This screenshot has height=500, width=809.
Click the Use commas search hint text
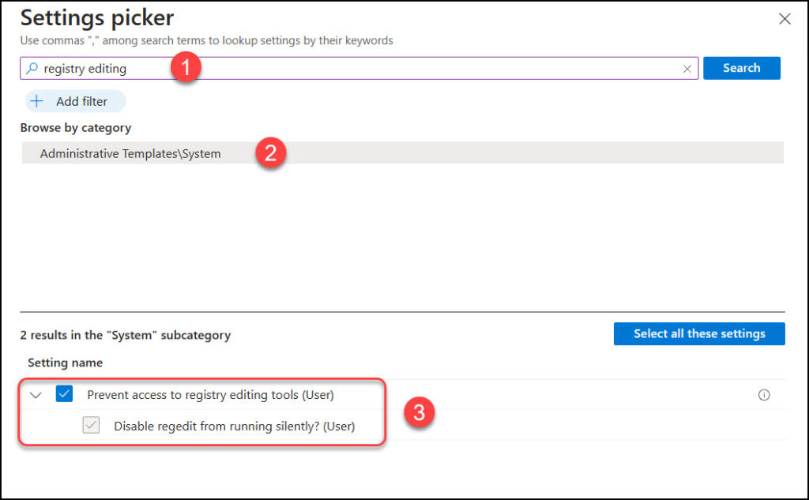click(x=206, y=40)
